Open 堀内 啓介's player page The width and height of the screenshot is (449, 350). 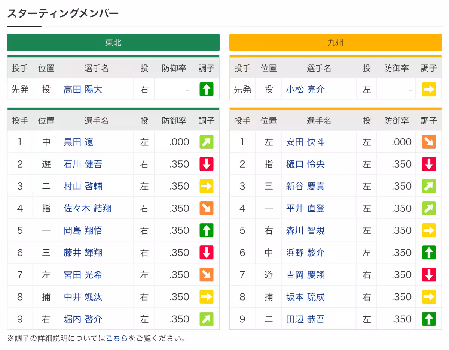[83, 319]
